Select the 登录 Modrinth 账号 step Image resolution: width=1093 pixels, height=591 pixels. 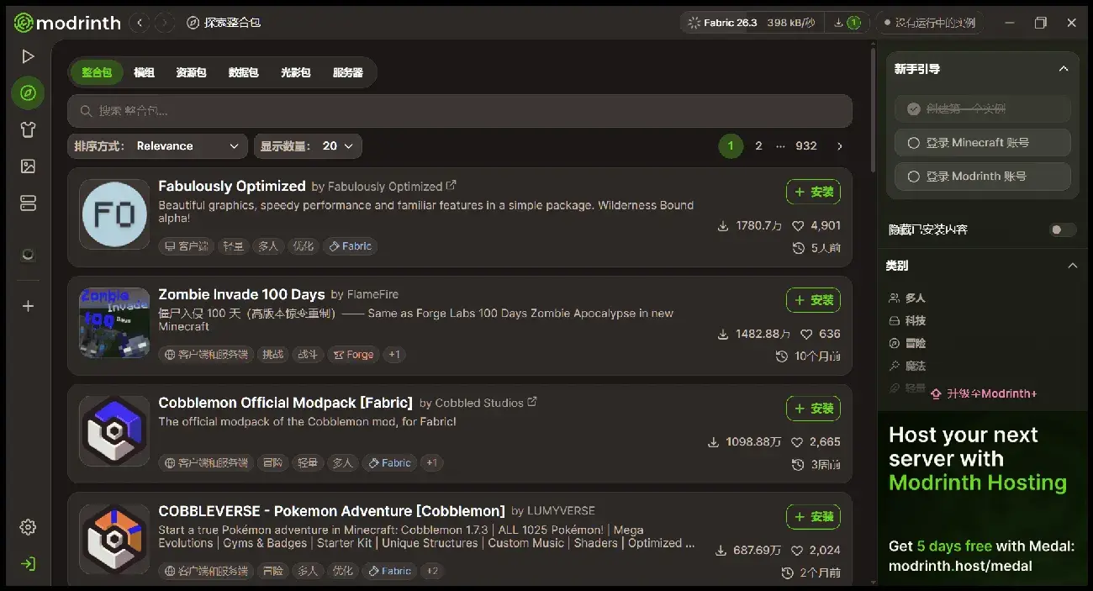pos(982,177)
